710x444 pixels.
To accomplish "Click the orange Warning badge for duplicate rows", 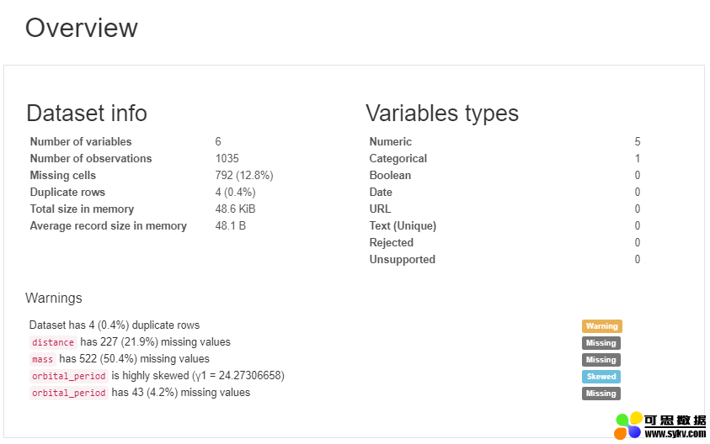I will point(602,326).
